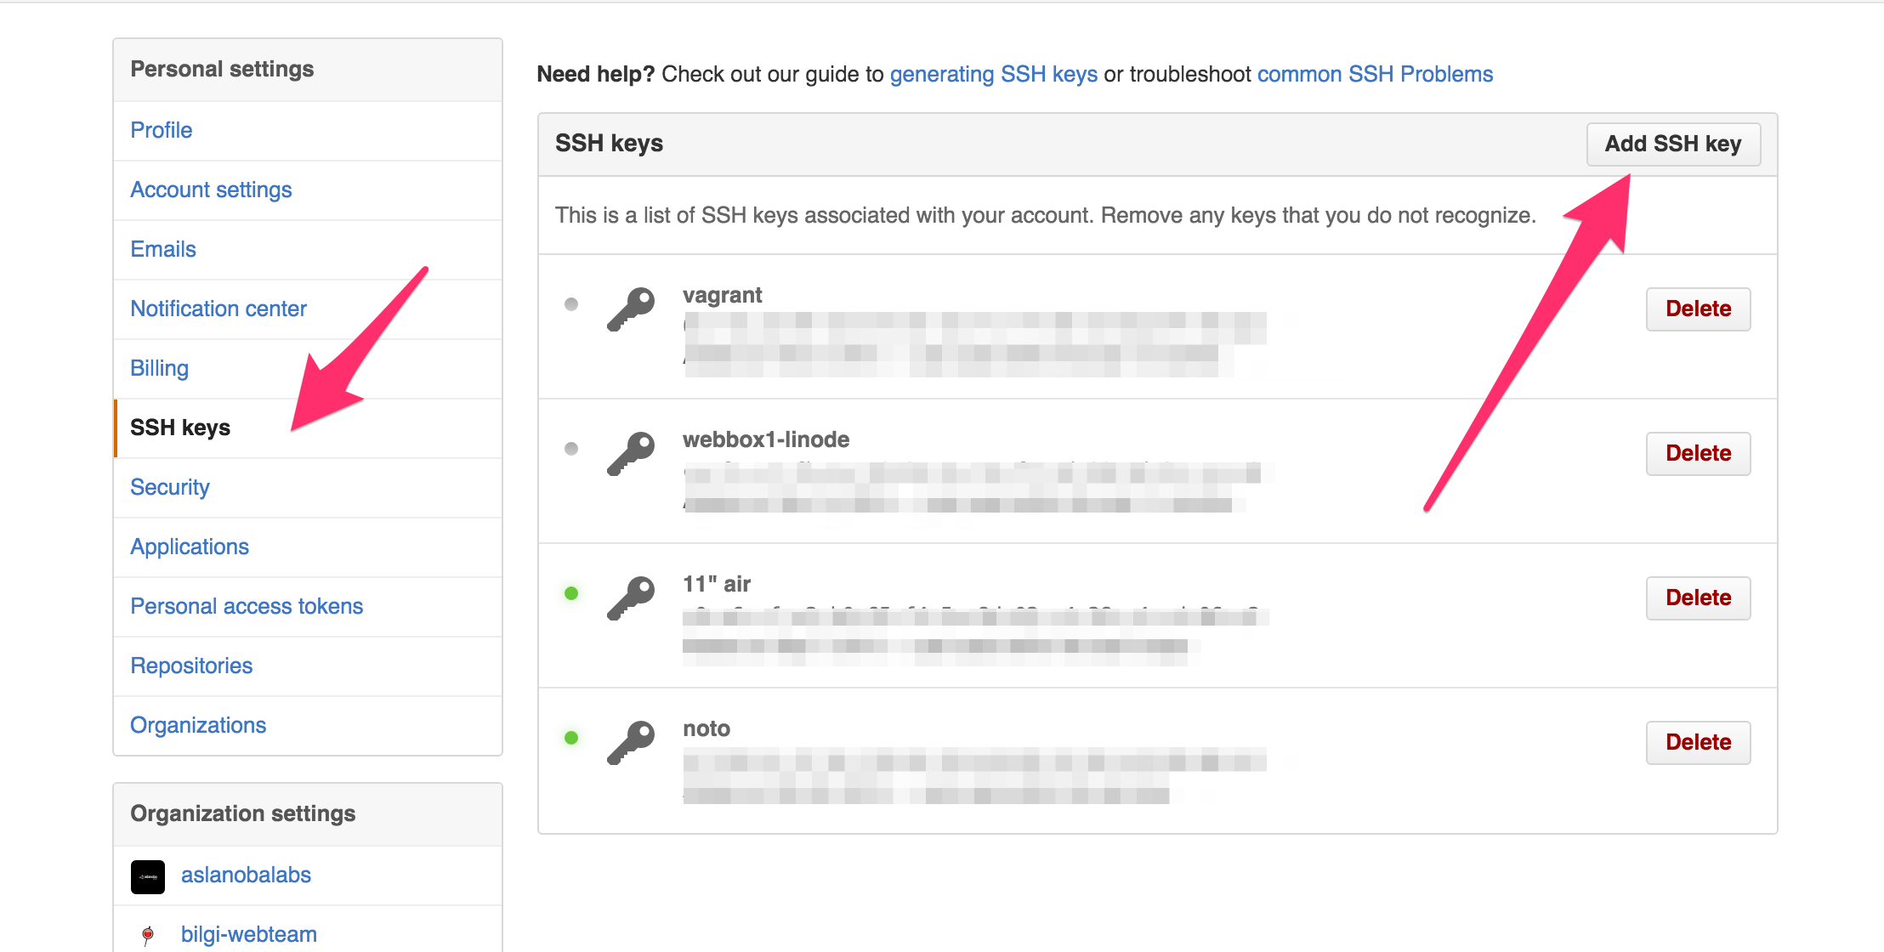
Task: Click the aslanobalabs organization icon
Action: (147, 875)
